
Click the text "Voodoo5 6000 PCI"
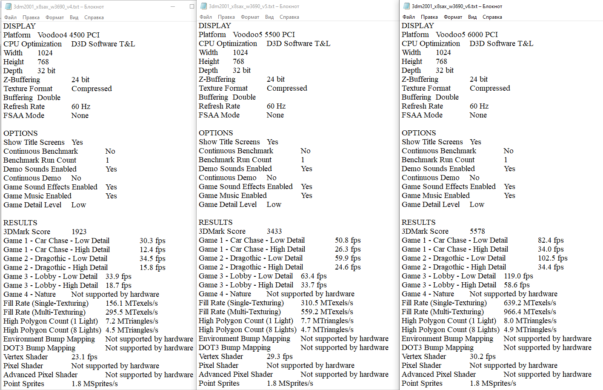click(x=467, y=34)
